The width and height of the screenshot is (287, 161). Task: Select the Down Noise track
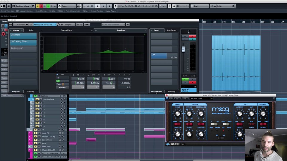(47, 140)
